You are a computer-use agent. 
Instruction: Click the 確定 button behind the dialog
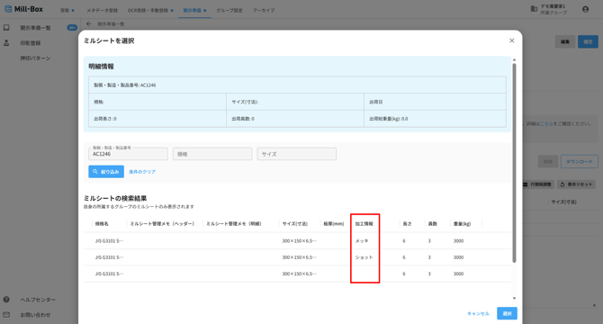click(x=588, y=41)
